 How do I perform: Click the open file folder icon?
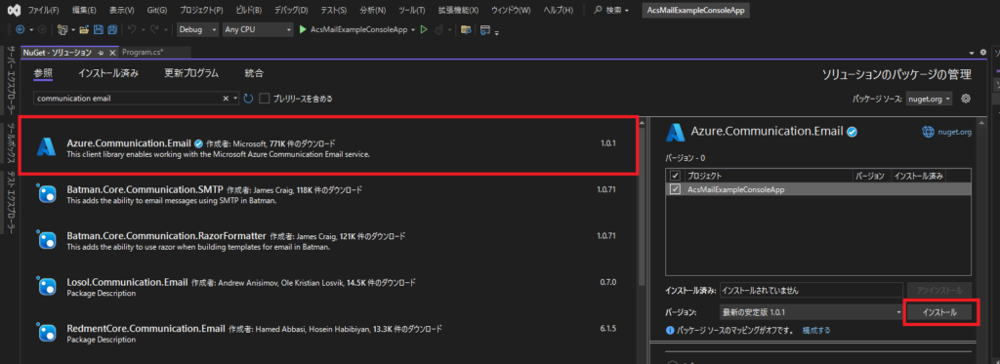[x=84, y=30]
